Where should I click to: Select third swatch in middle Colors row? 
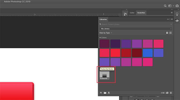tap(126, 53)
